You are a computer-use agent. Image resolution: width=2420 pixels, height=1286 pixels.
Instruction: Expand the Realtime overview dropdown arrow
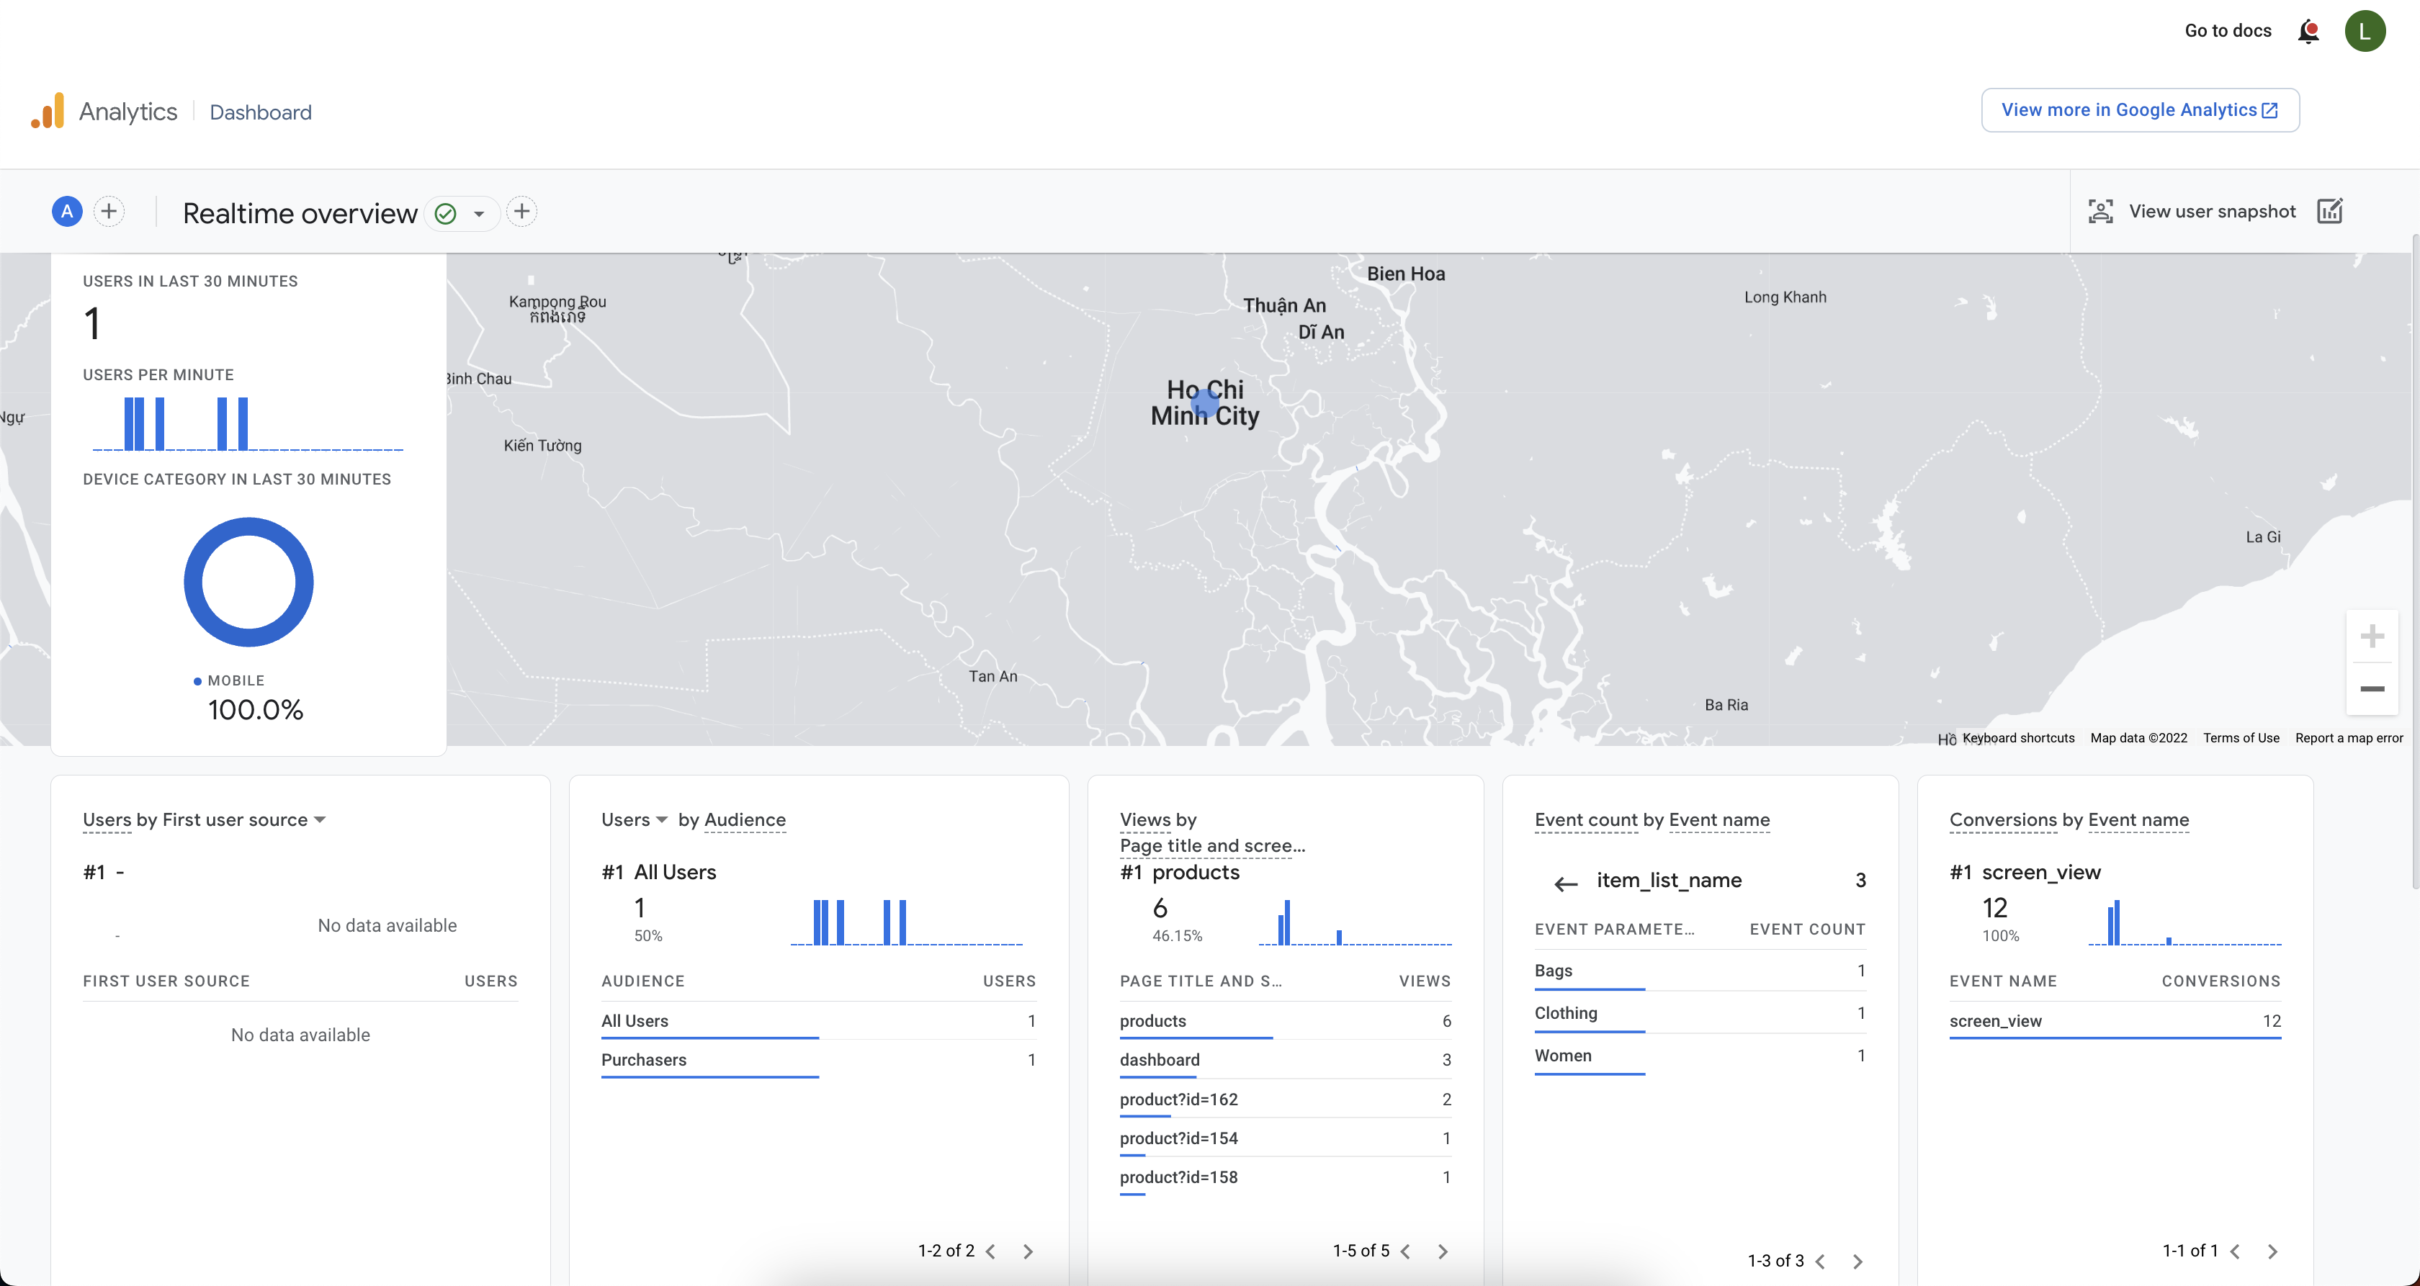pyautogui.click(x=479, y=214)
